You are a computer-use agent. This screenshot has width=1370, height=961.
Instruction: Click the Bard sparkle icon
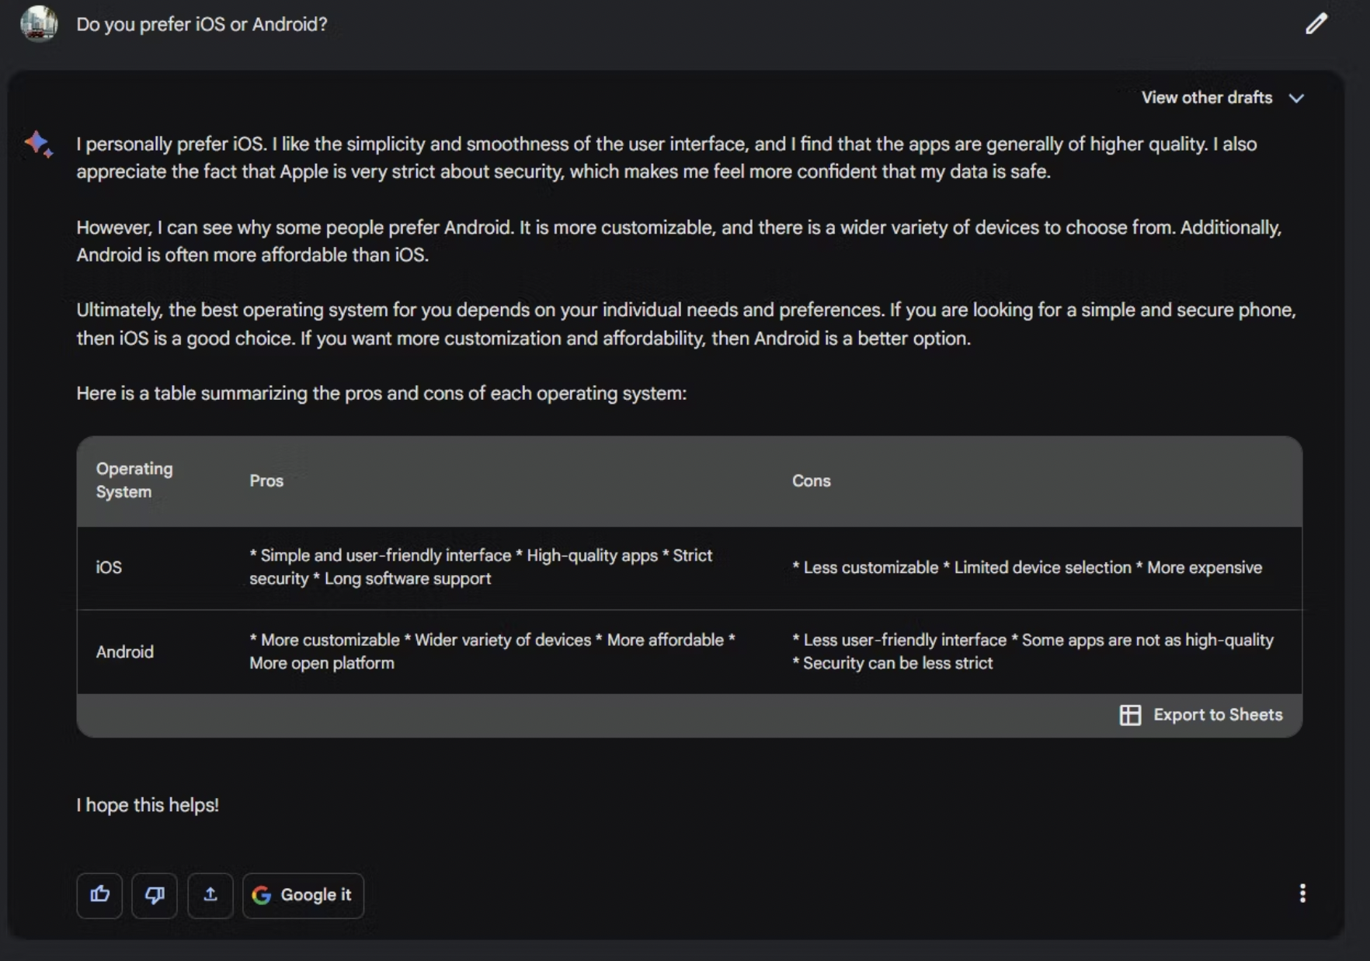pyautogui.click(x=38, y=144)
